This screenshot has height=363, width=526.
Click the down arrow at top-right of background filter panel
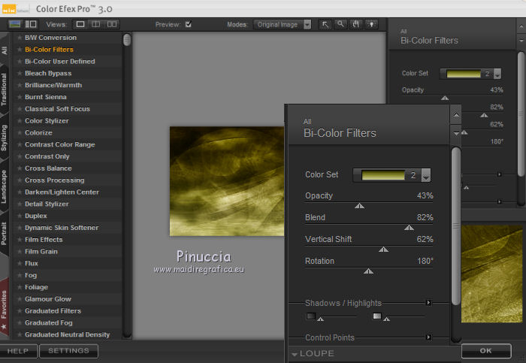tap(521, 41)
